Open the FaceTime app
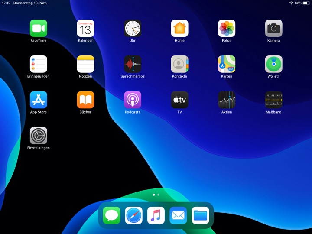 [x=39, y=28]
